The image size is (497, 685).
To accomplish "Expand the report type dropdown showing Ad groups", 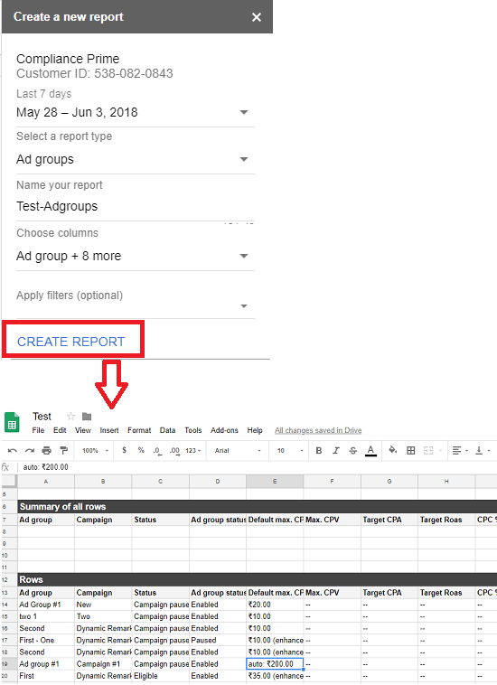I will (136, 159).
